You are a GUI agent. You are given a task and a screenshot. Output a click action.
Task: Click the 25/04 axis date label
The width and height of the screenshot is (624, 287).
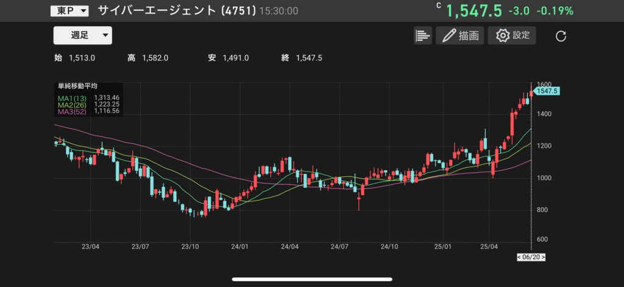coord(489,246)
